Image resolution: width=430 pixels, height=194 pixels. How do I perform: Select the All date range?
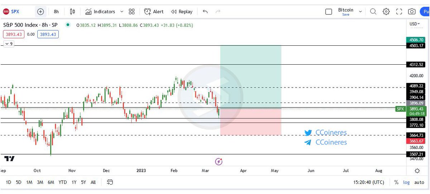click(93, 182)
